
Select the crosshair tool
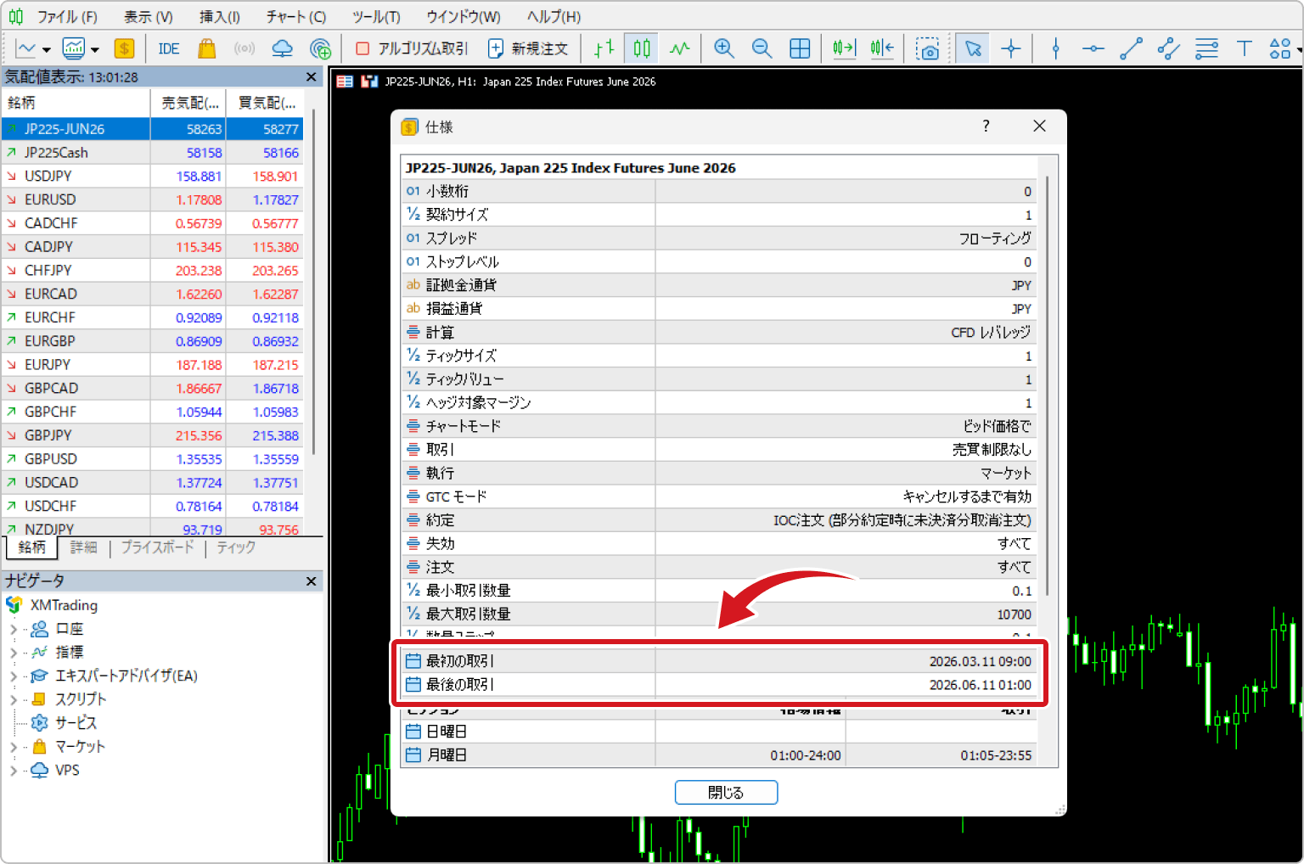1010,48
